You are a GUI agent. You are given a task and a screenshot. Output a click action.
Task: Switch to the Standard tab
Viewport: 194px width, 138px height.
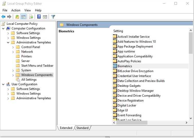coord(82,128)
